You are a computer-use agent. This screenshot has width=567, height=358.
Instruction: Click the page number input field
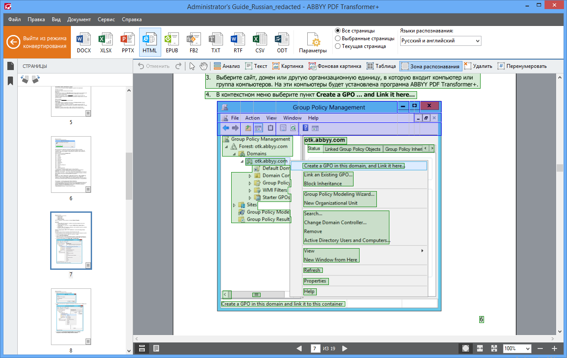pyautogui.click(x=315, y=348)
